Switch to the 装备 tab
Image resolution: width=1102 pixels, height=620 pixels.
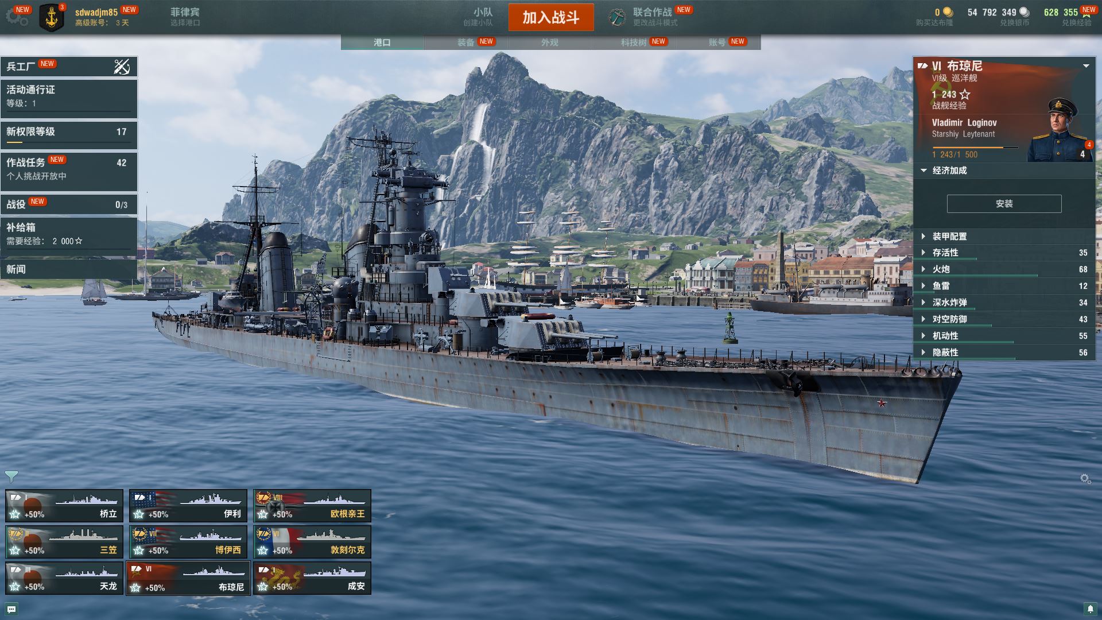[x=466, y=42]
